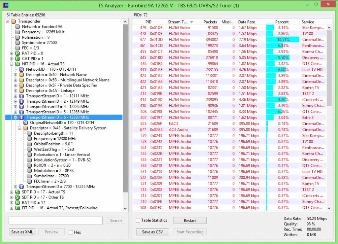Expand the SDT PID 17 Actual TS node
The image size is (338, 244).
(x=12, y=192)
